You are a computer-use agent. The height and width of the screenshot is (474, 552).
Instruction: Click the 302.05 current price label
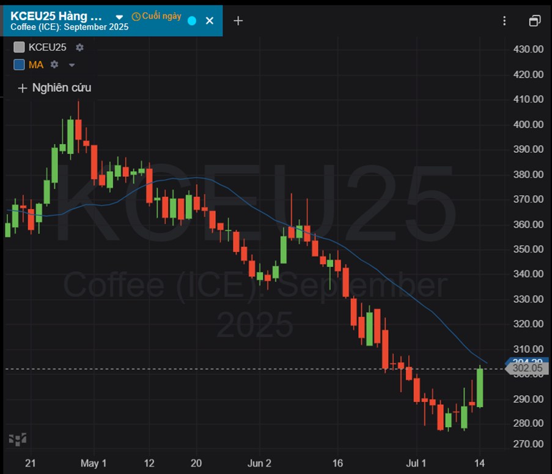click(x=527, y=368)
